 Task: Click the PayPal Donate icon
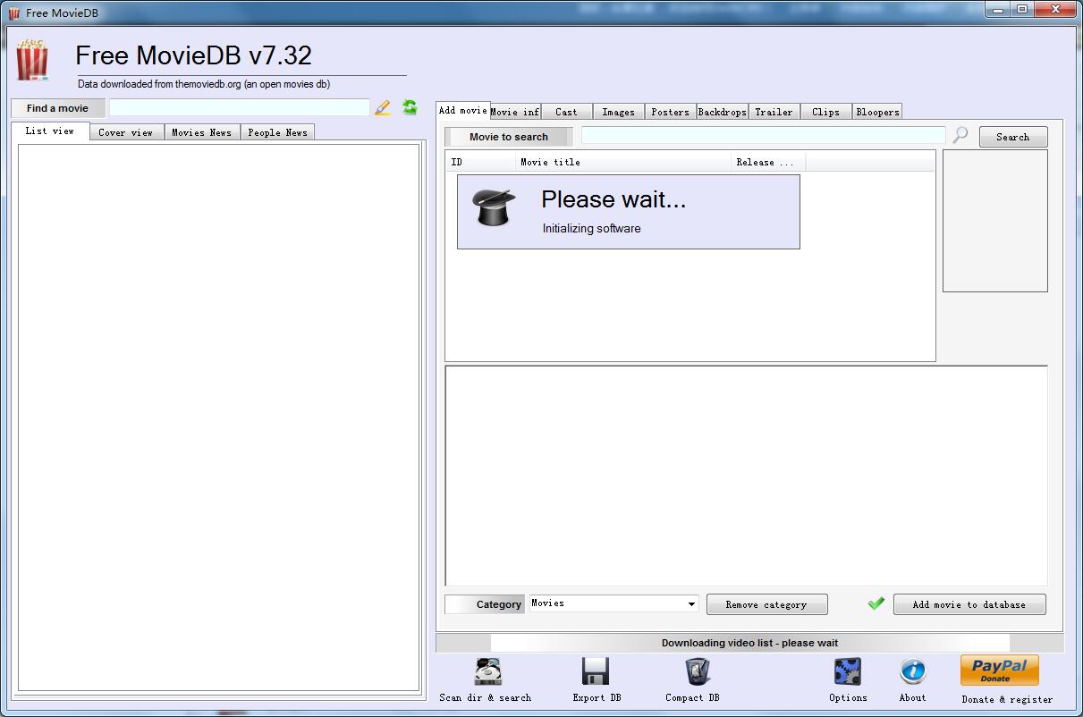pos(999,671)
